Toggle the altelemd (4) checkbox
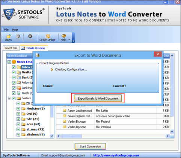The width and height of the screenshot is (181, 158). [18, 135]
